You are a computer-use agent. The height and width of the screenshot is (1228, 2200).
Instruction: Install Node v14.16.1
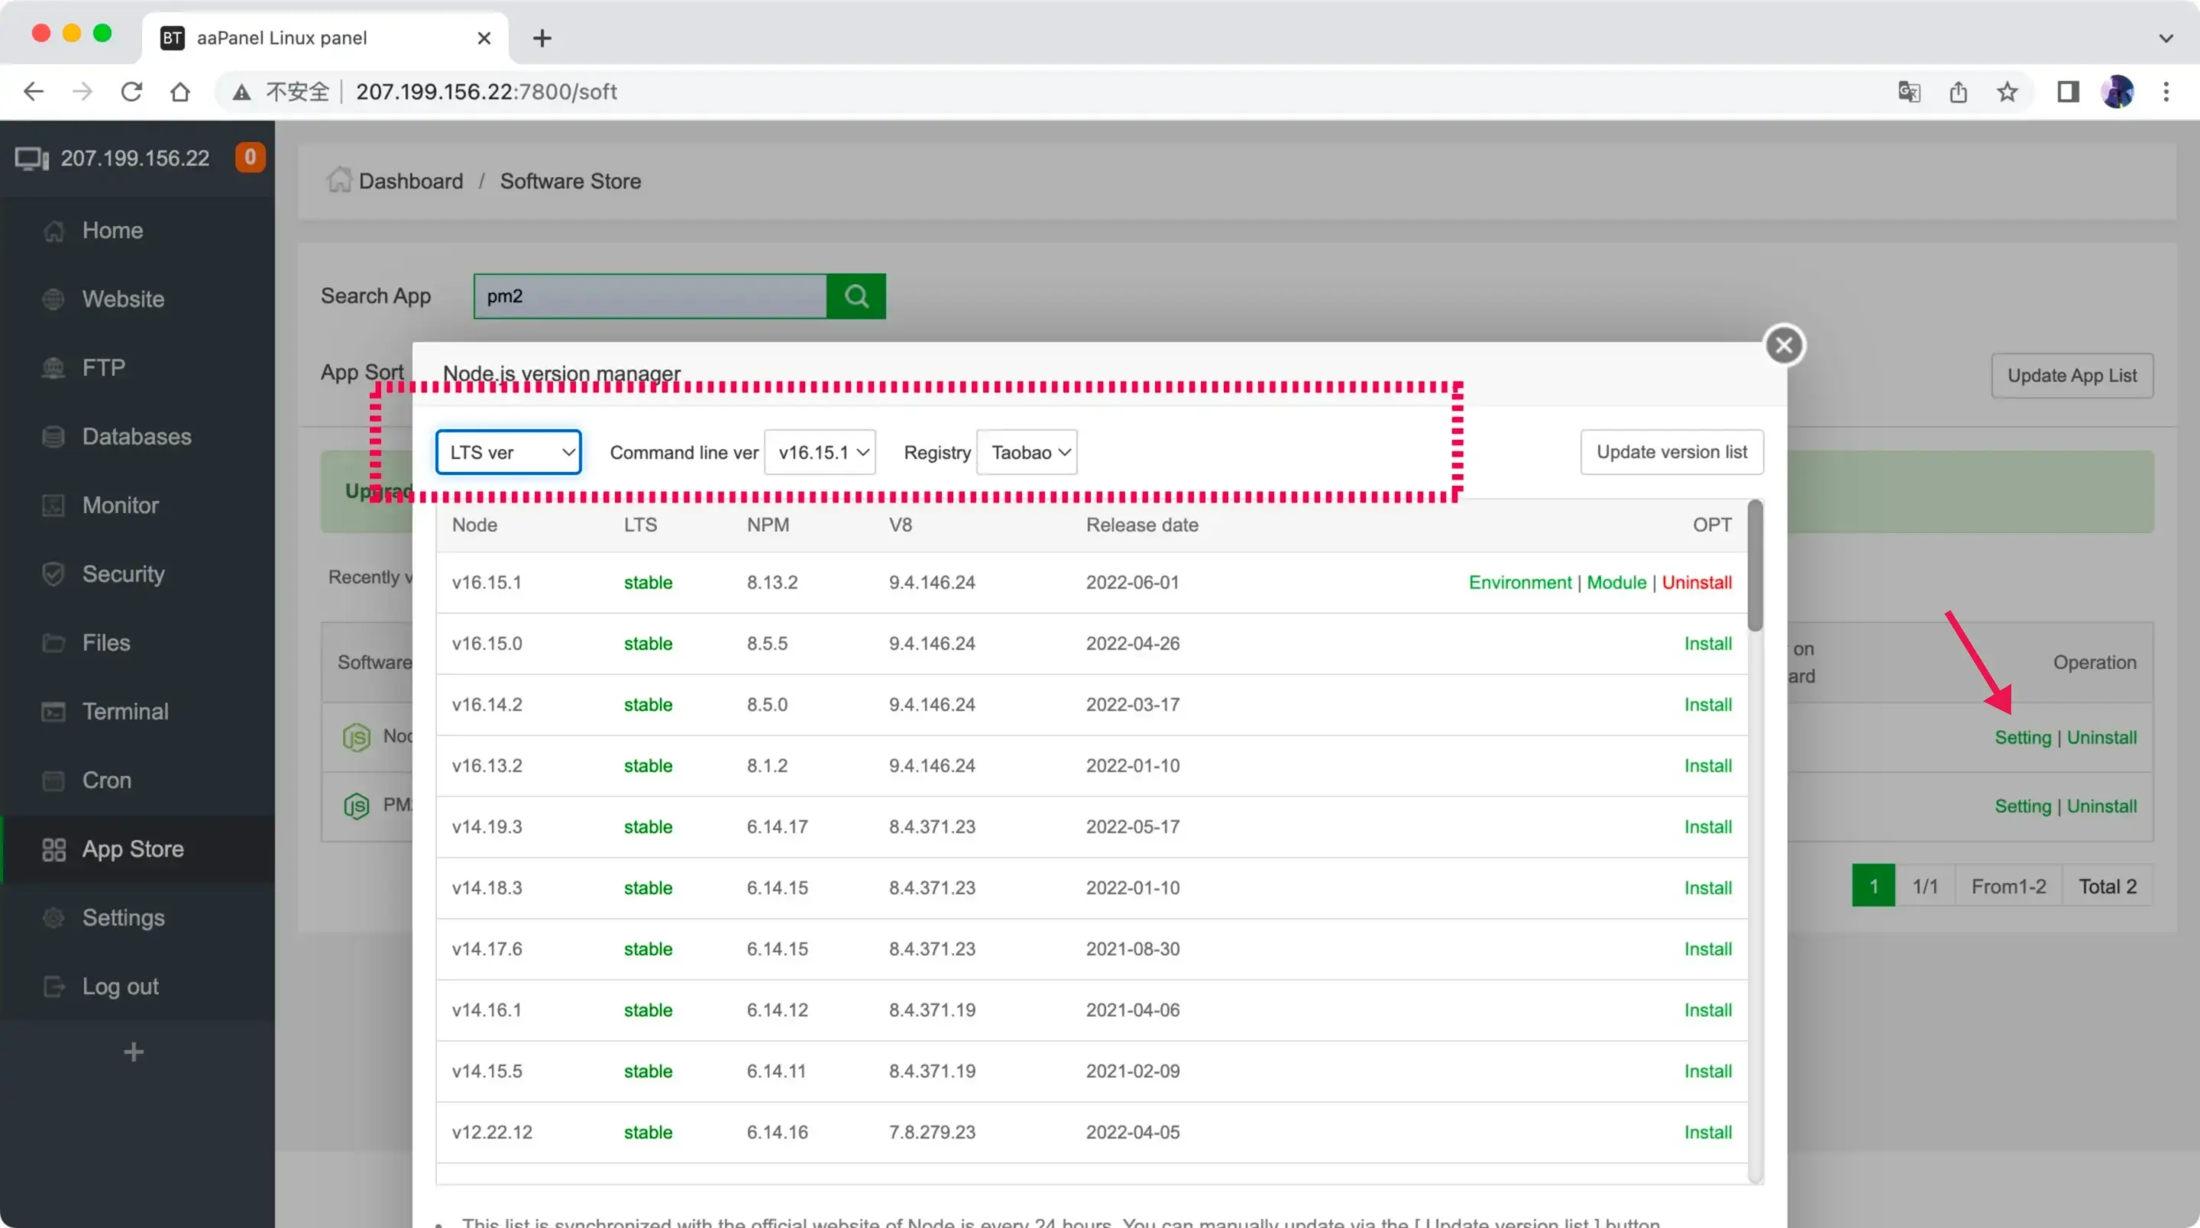pyautogui.click(x=1707, y=1010)
